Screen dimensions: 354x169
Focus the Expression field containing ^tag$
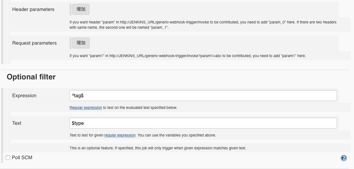point(203,96)
